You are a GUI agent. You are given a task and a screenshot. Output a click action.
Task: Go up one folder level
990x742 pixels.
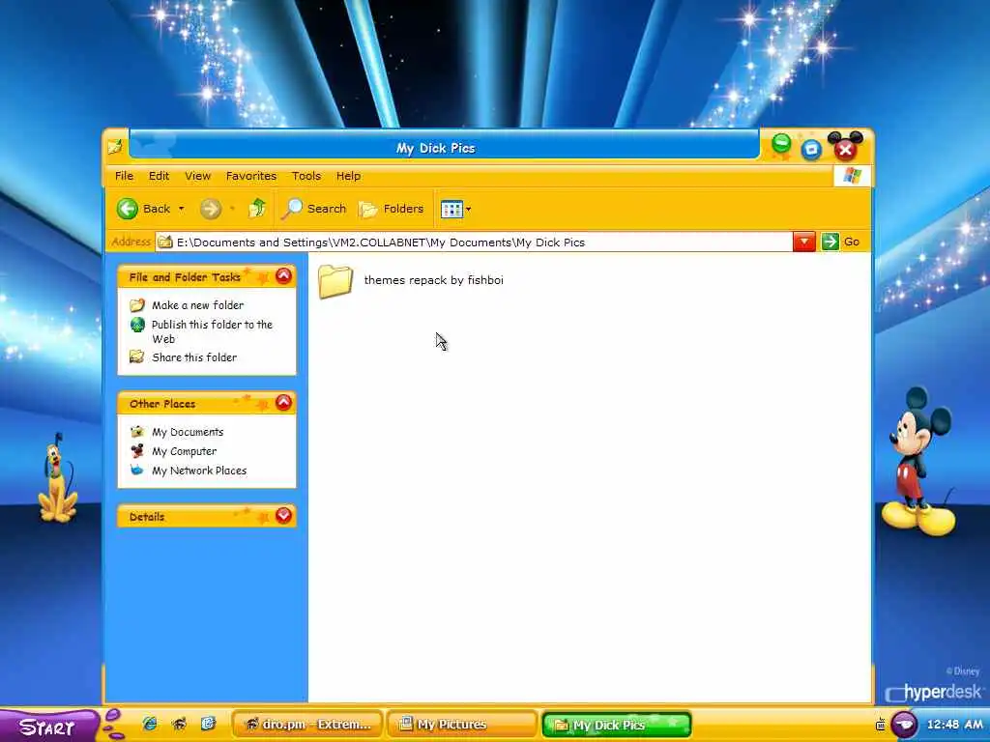[257, 209]
